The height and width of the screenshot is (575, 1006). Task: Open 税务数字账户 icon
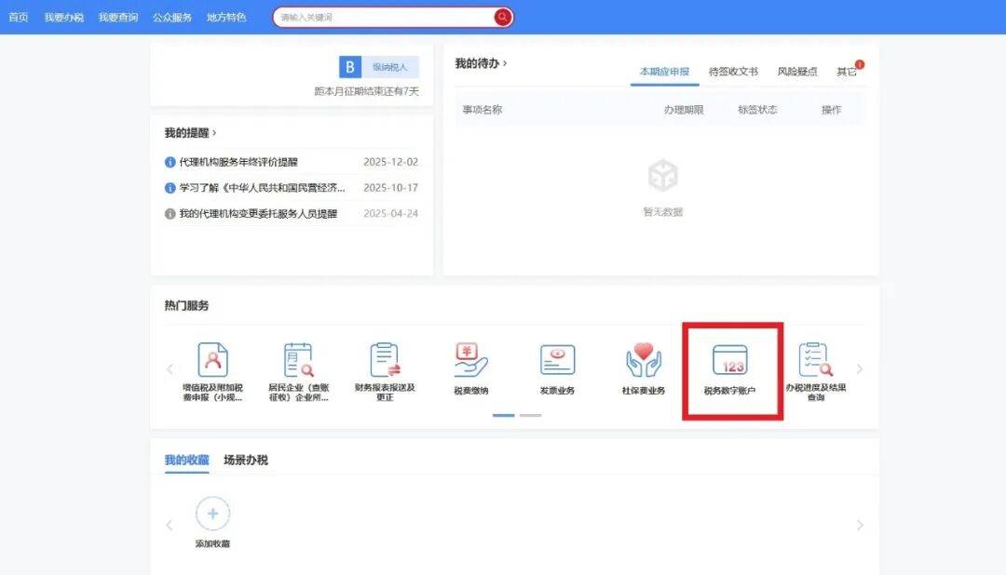[x=729, y=360]
